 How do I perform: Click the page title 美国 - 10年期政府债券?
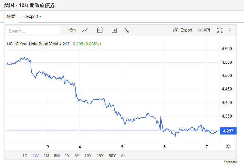point(29,5)
